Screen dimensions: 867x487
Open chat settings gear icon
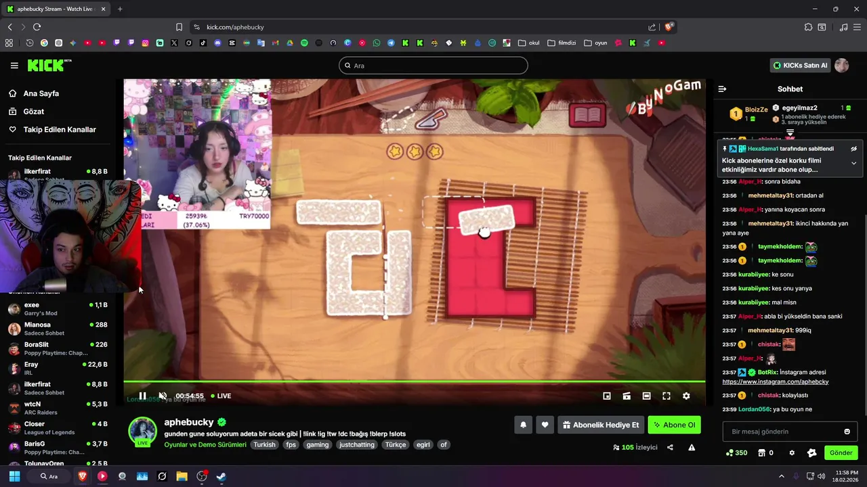coord(792,453)
